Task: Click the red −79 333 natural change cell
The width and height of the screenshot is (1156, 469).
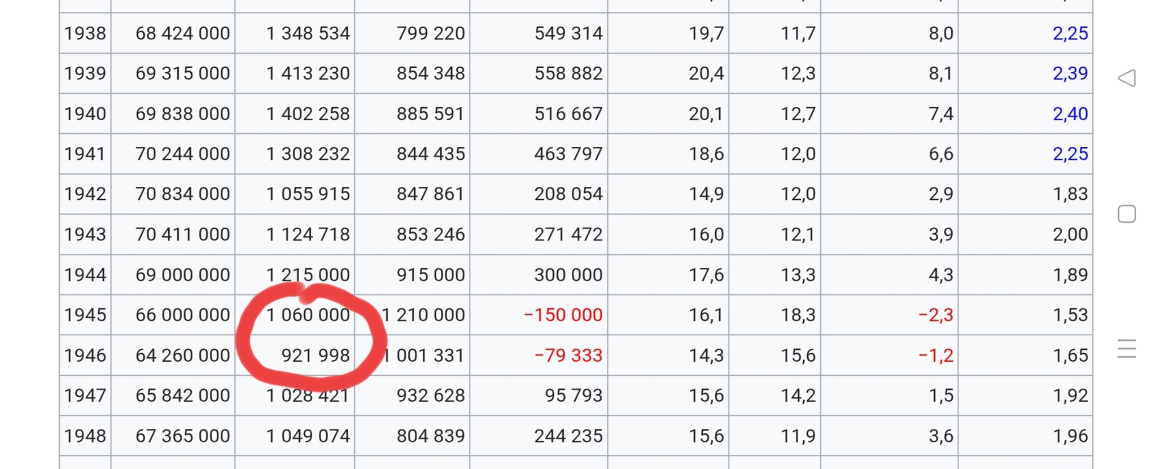Action: pyautogui.click(x=568, y=356)
